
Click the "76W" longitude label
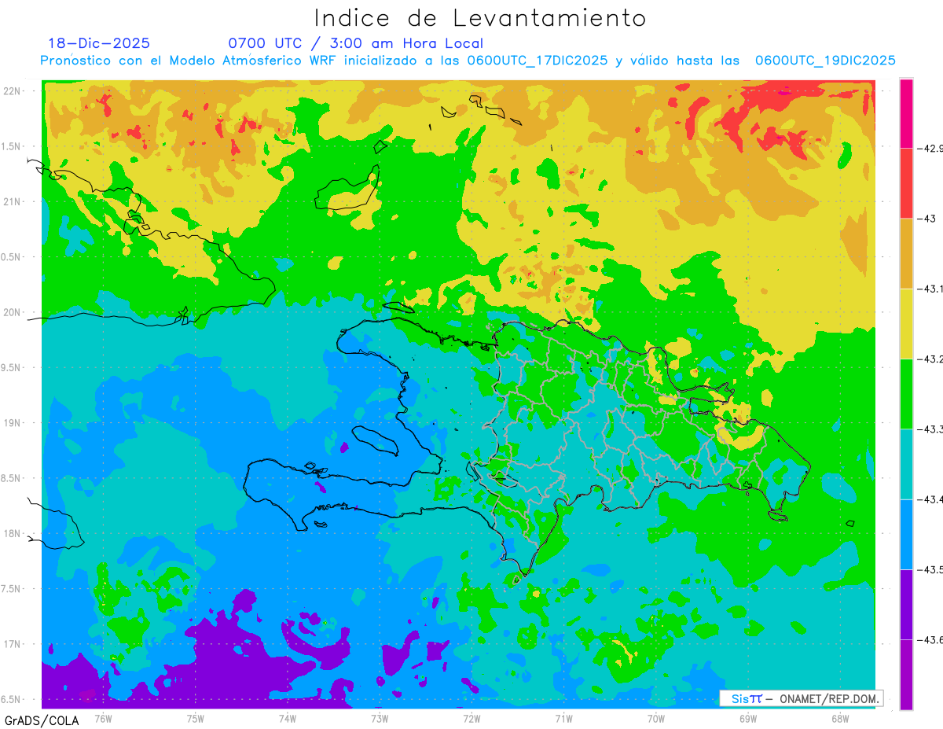coord(103,718)
